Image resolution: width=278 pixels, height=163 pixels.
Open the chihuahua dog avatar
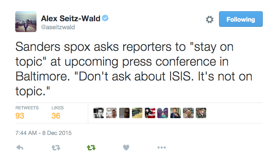[201, 113]
